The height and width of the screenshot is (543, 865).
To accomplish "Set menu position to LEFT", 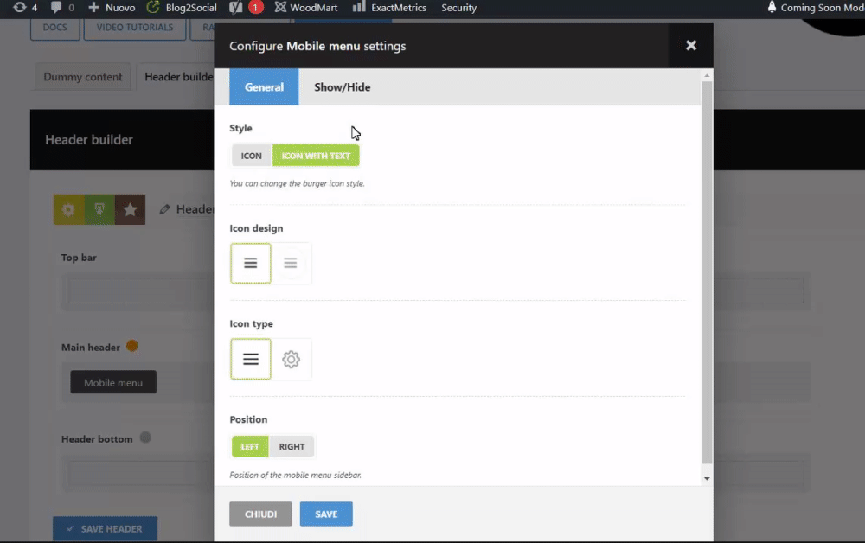I will point(250,446).
